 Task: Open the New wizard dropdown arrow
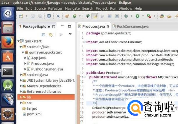point(27,16)
